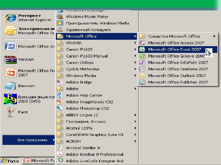Select Windows Movie Maker text
Viewport: 221px width, 165px height.
coord(87,16)
